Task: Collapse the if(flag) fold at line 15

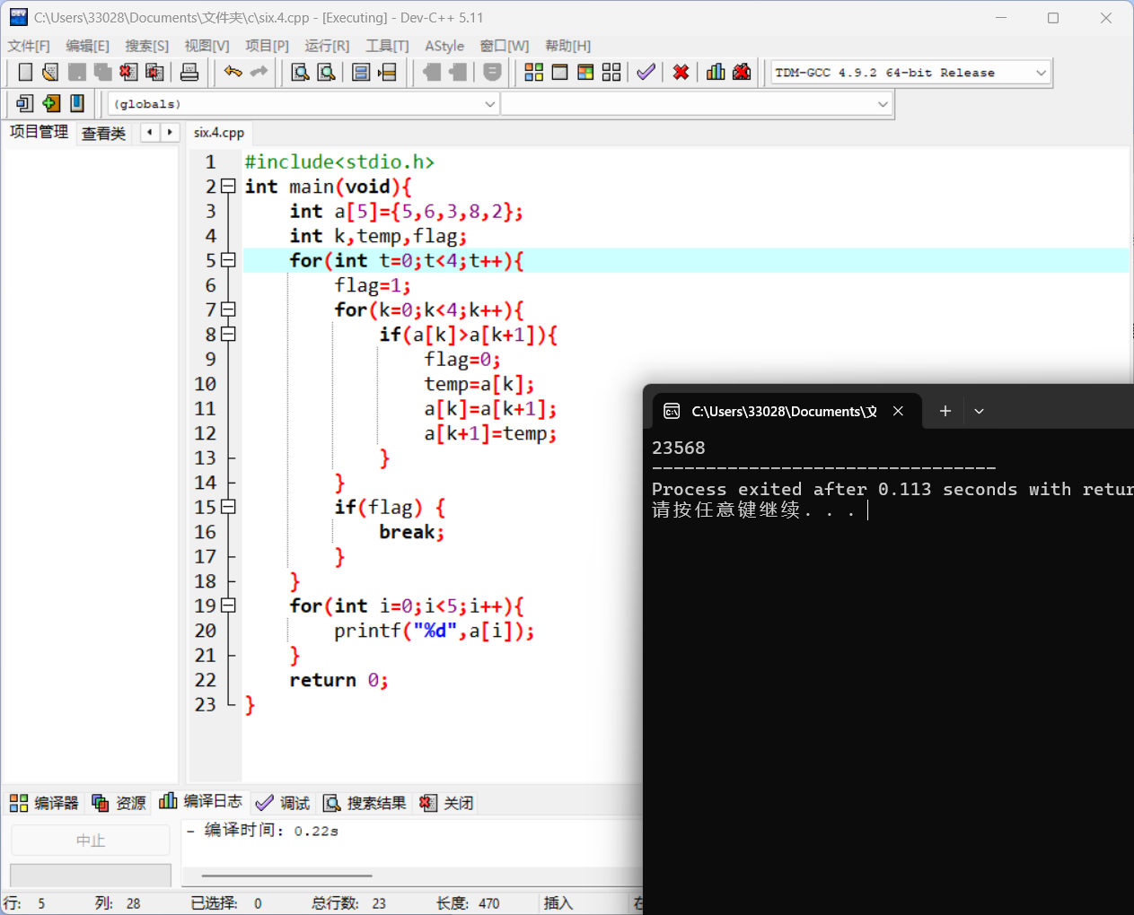Action: point(228,507)
